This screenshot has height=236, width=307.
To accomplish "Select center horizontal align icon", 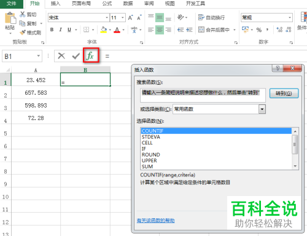I will (160, 30).
